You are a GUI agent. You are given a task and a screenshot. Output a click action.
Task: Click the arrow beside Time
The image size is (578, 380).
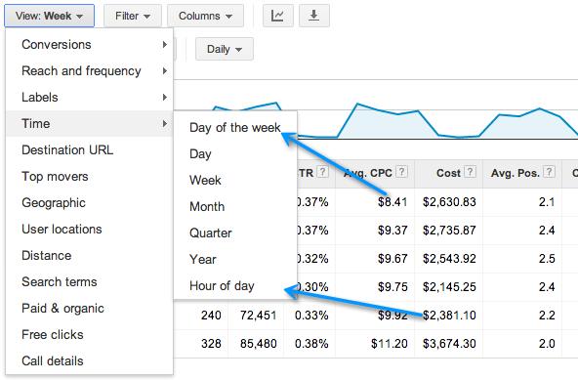coord(165,124)
